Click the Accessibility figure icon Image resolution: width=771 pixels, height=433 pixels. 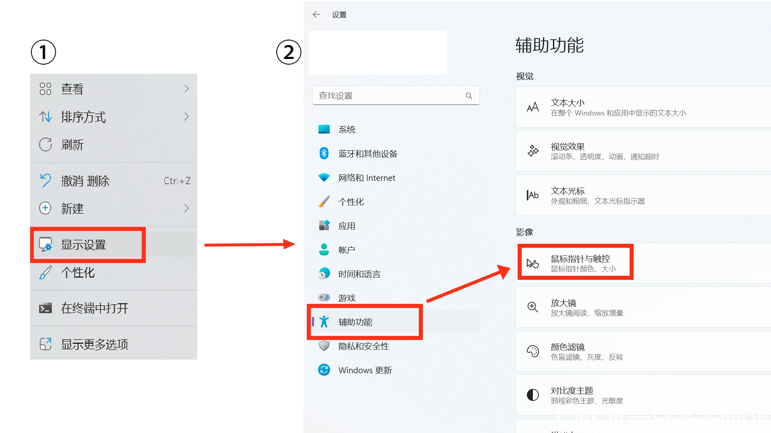click(x=324, y=322)
